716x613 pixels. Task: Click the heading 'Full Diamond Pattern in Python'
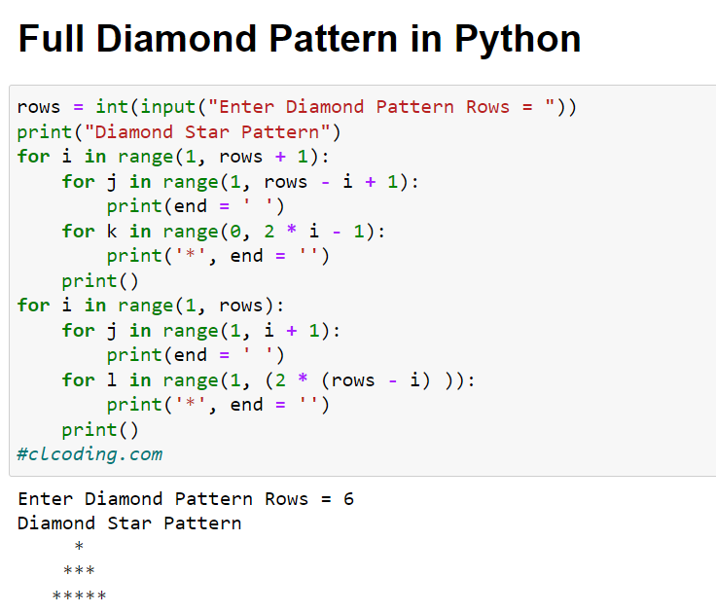(x=299, y=40)
